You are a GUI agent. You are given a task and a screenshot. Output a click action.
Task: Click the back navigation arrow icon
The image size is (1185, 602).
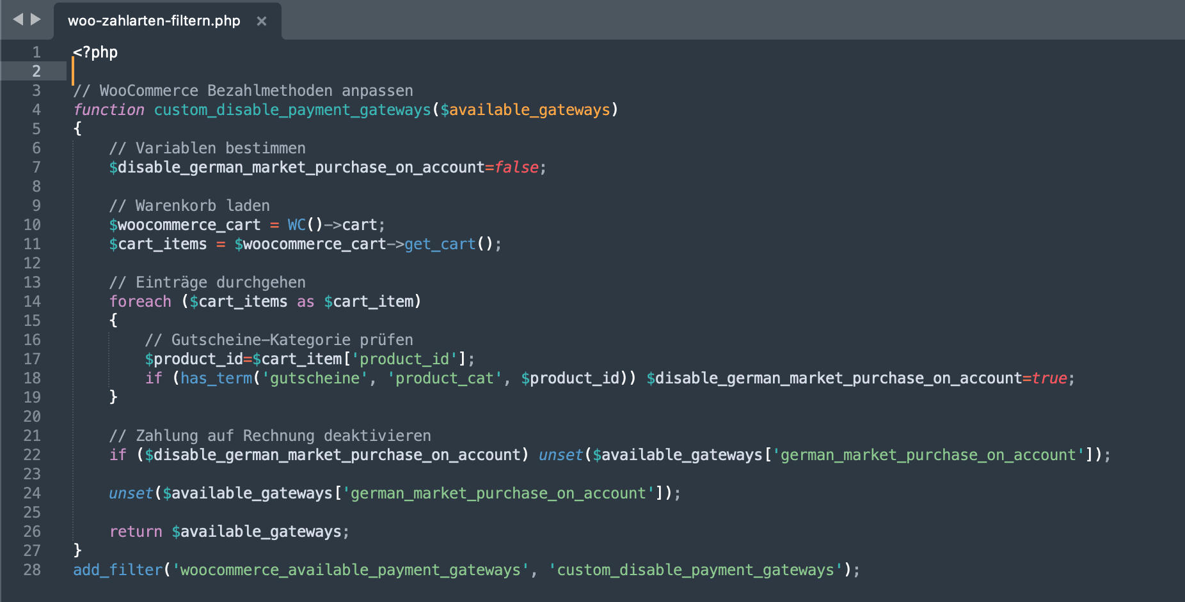tap(18, 19)
